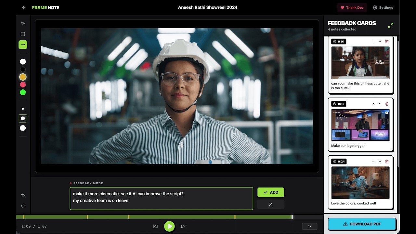Pick the red color swatch
The height and width of the screenshot is (234, 416).
[23, 84]
